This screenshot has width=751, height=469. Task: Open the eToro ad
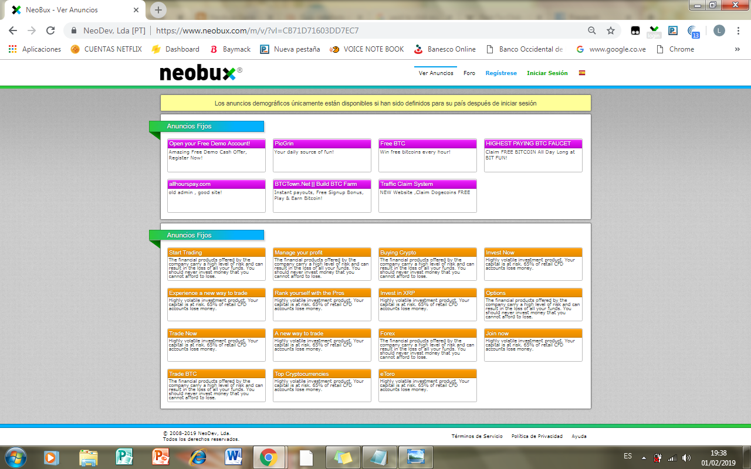pos(428,386)
